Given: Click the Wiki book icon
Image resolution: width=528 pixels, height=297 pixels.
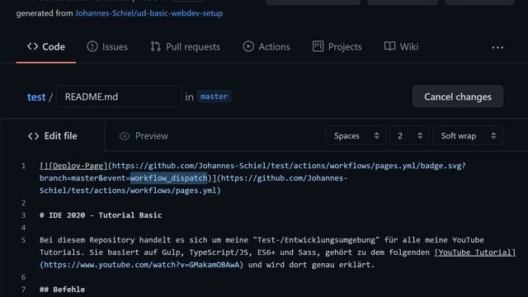Looking at the screenshot, I should (x=390, y=46).
